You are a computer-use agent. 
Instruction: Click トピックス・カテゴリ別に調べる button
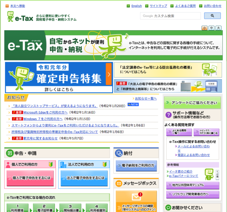click(207, 132)
